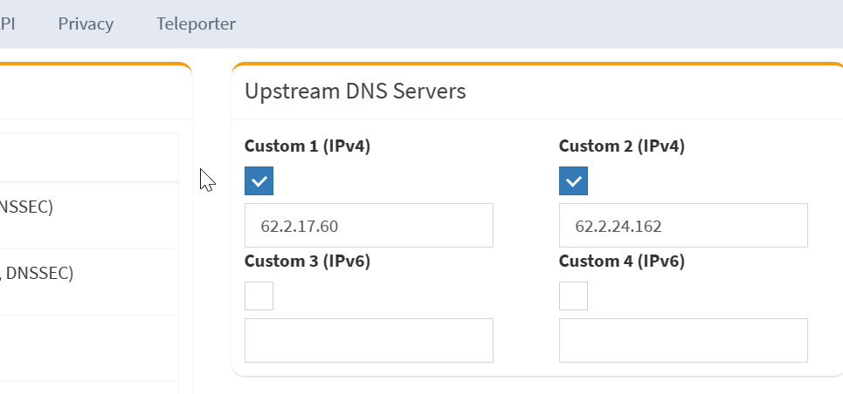Click the Upstream DNS Servers heading

point(355,91)
